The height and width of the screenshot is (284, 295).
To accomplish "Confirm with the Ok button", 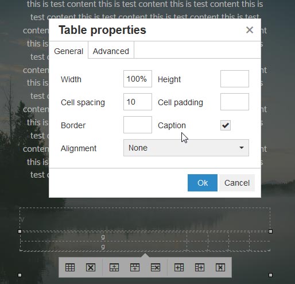I will click(203, 183).
